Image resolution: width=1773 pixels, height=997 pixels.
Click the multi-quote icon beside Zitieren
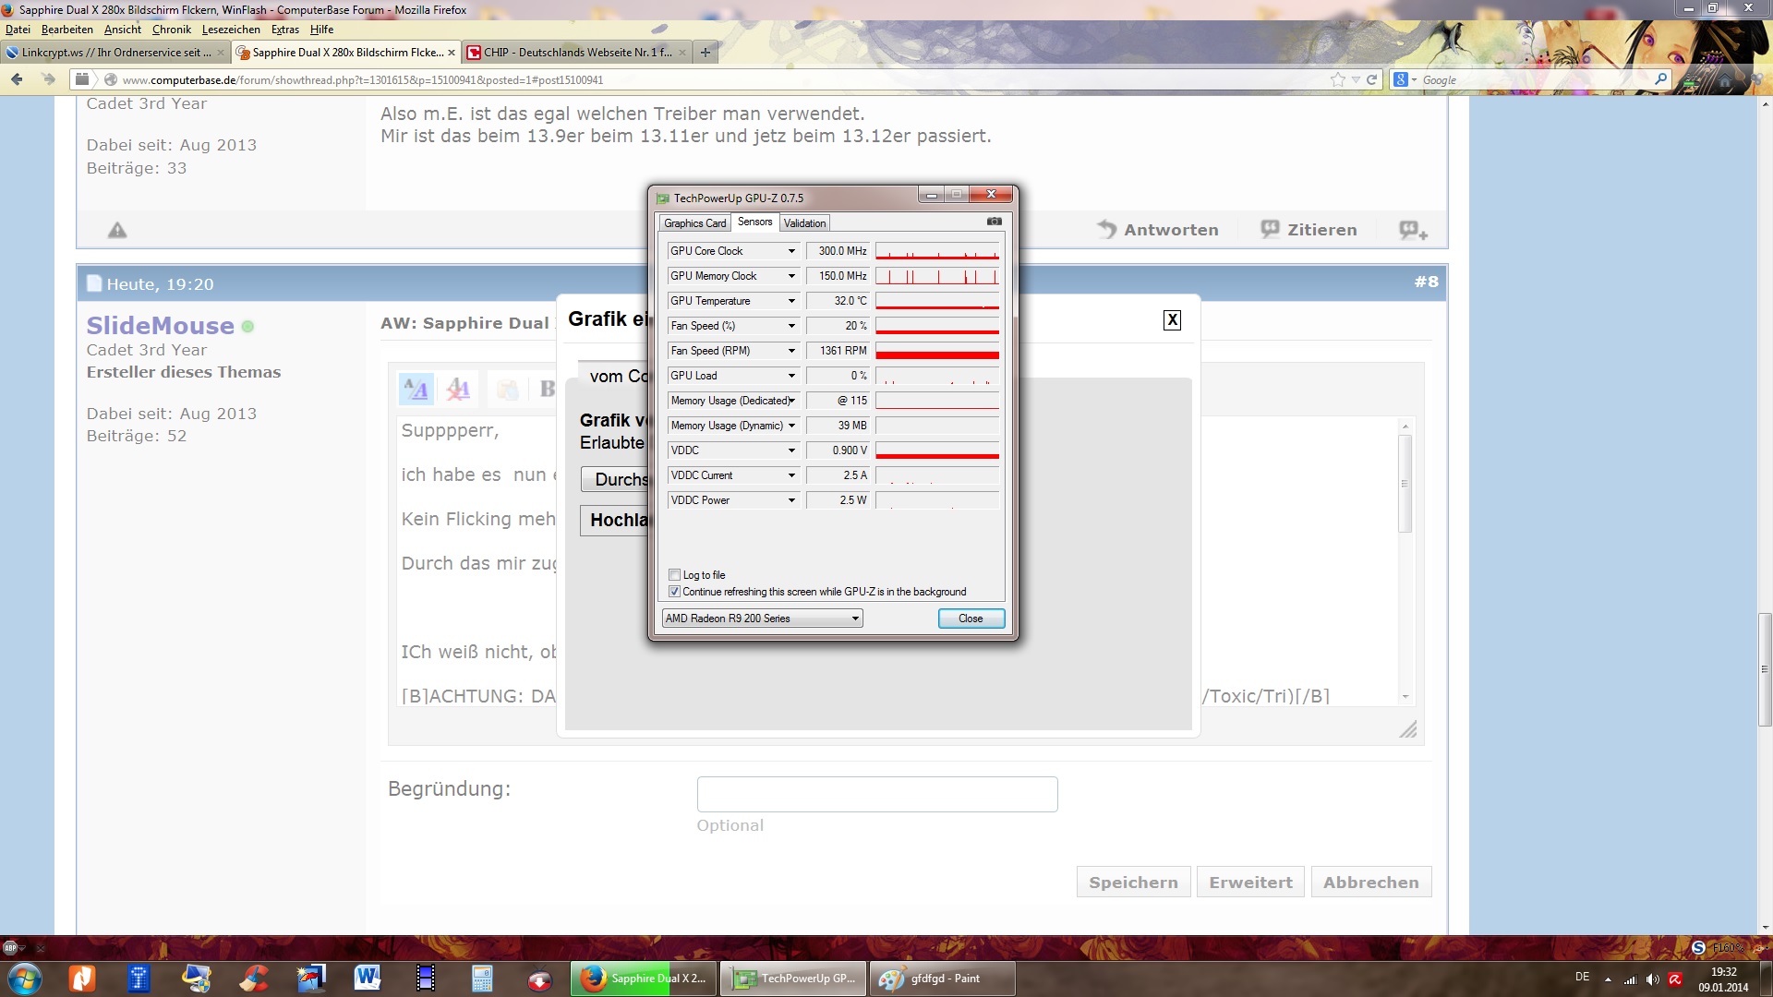pos(1413,230)
